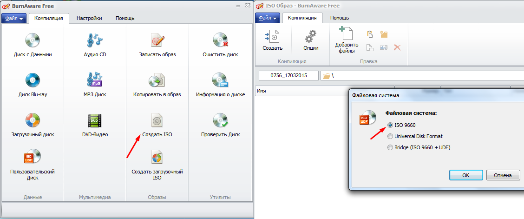Image resolution: width=524 pixels, height=219 pixels.
Task: Open Проверить Диск utility
Action: click(x=220, y=121)
